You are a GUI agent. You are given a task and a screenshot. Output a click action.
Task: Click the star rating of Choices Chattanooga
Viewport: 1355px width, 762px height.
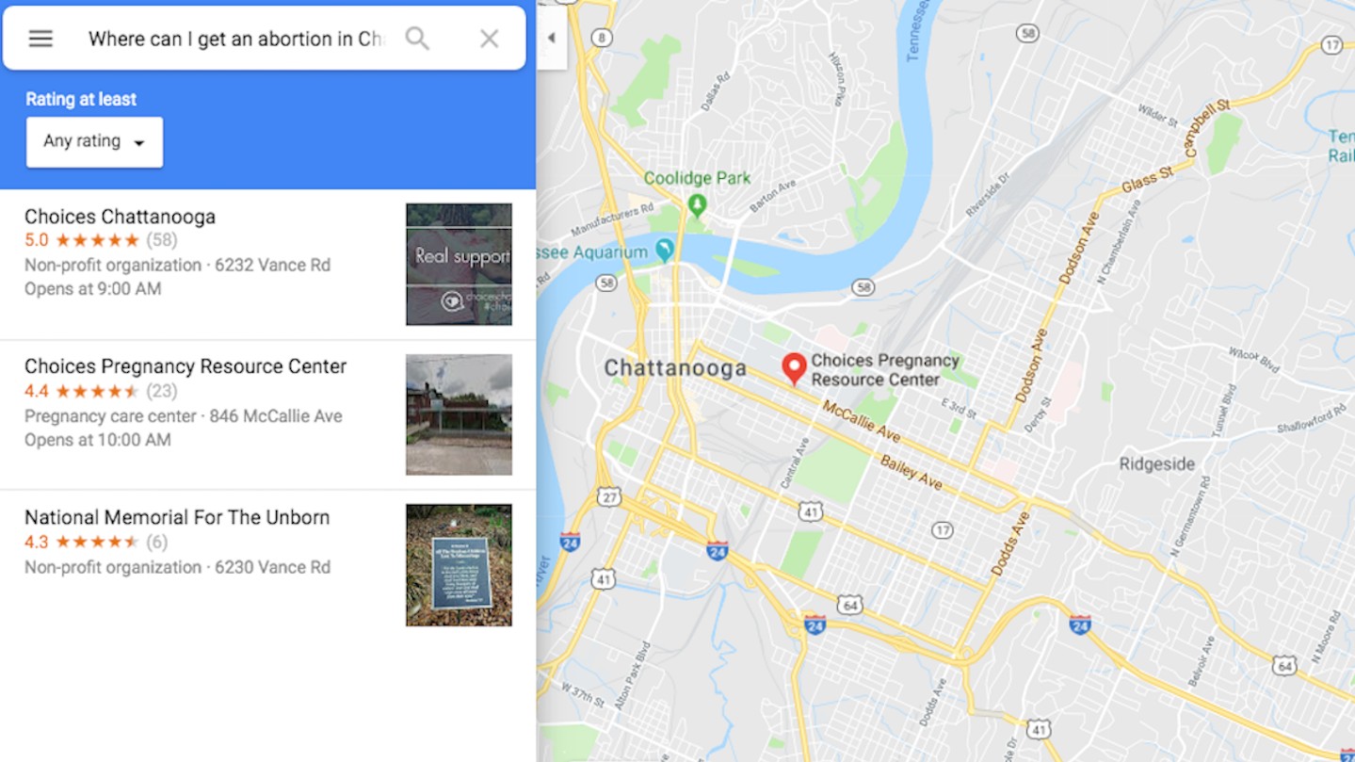click(x=97, y=240)
